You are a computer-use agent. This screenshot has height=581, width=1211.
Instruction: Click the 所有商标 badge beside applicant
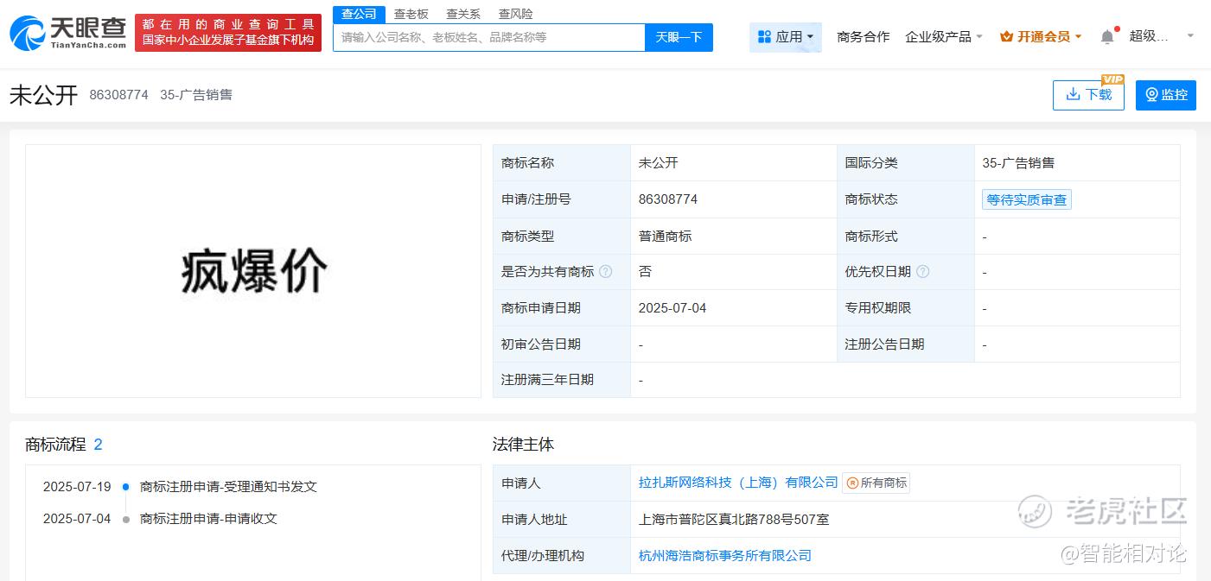876,483
